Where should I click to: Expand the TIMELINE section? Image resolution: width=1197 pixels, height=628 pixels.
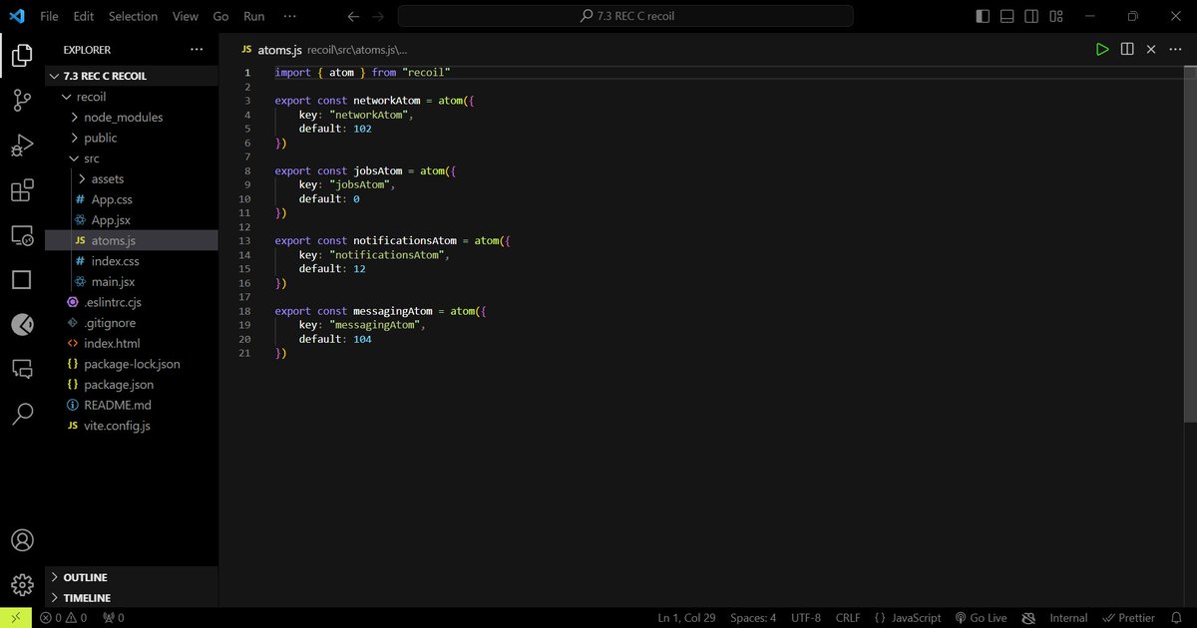[132, 598]
